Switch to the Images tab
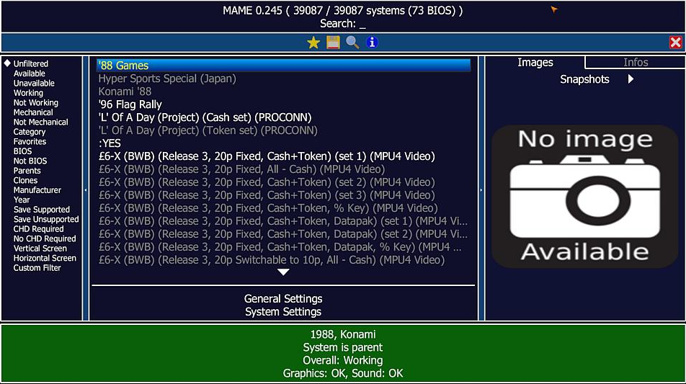The width and height of the screenshot is (686, 384). click(x=535, y=63)
